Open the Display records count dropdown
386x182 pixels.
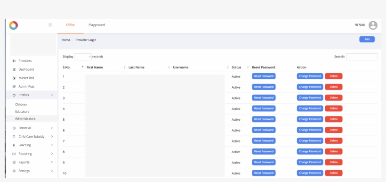(x=83, y=57)
